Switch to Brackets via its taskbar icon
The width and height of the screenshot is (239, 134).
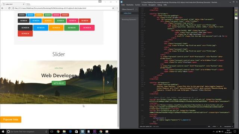coord(83,131)
